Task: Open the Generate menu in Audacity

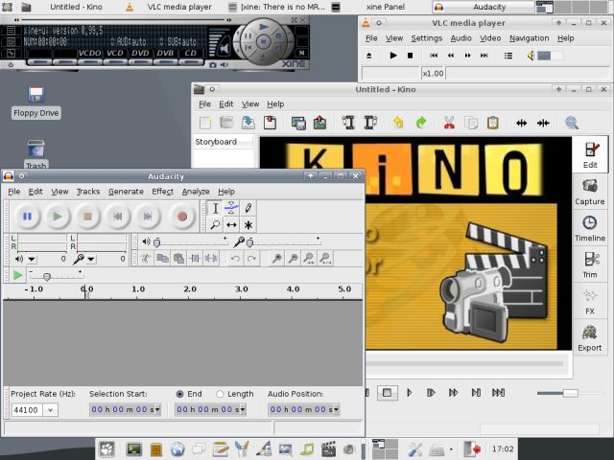Action: click(x=126, y=192)
